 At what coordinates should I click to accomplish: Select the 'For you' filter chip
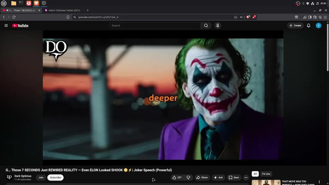266,174
